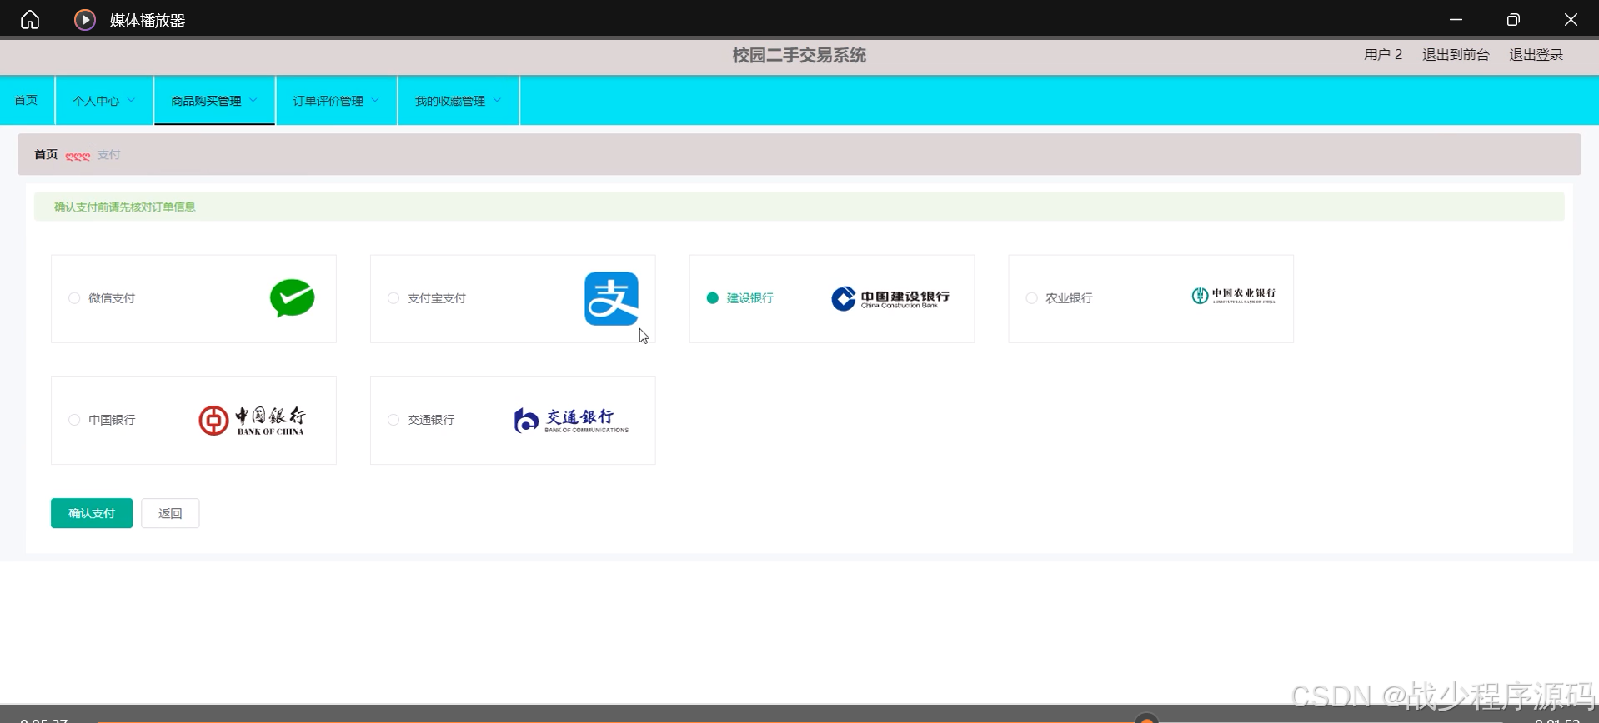This screenshot has width=1599, height=723.
Task: Select the 中国银行 radio button
Action: pyautogui.click(x=74, y=420)
